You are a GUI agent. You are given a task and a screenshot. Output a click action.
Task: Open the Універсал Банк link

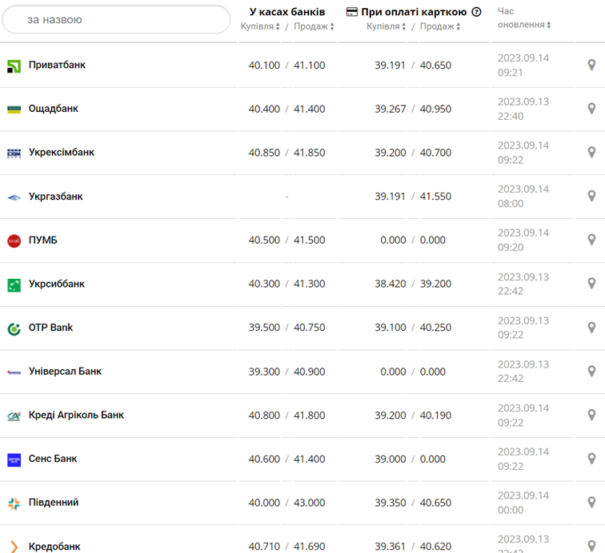pyautogui.click(x=65, y=371)
